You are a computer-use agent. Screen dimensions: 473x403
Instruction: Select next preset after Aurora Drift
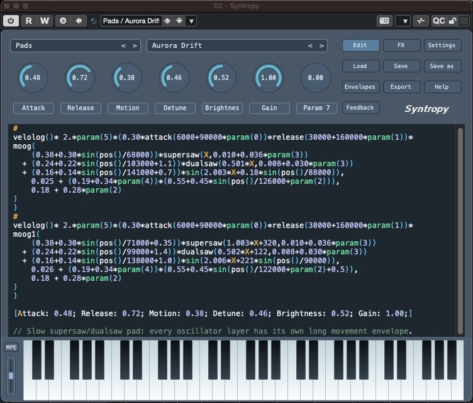point(321,45)
